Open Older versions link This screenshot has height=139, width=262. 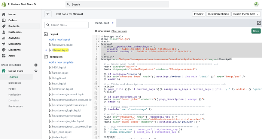(119, 31)
